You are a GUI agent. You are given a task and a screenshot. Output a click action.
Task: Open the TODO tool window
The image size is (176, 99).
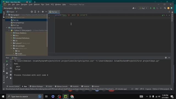[49, 86]
